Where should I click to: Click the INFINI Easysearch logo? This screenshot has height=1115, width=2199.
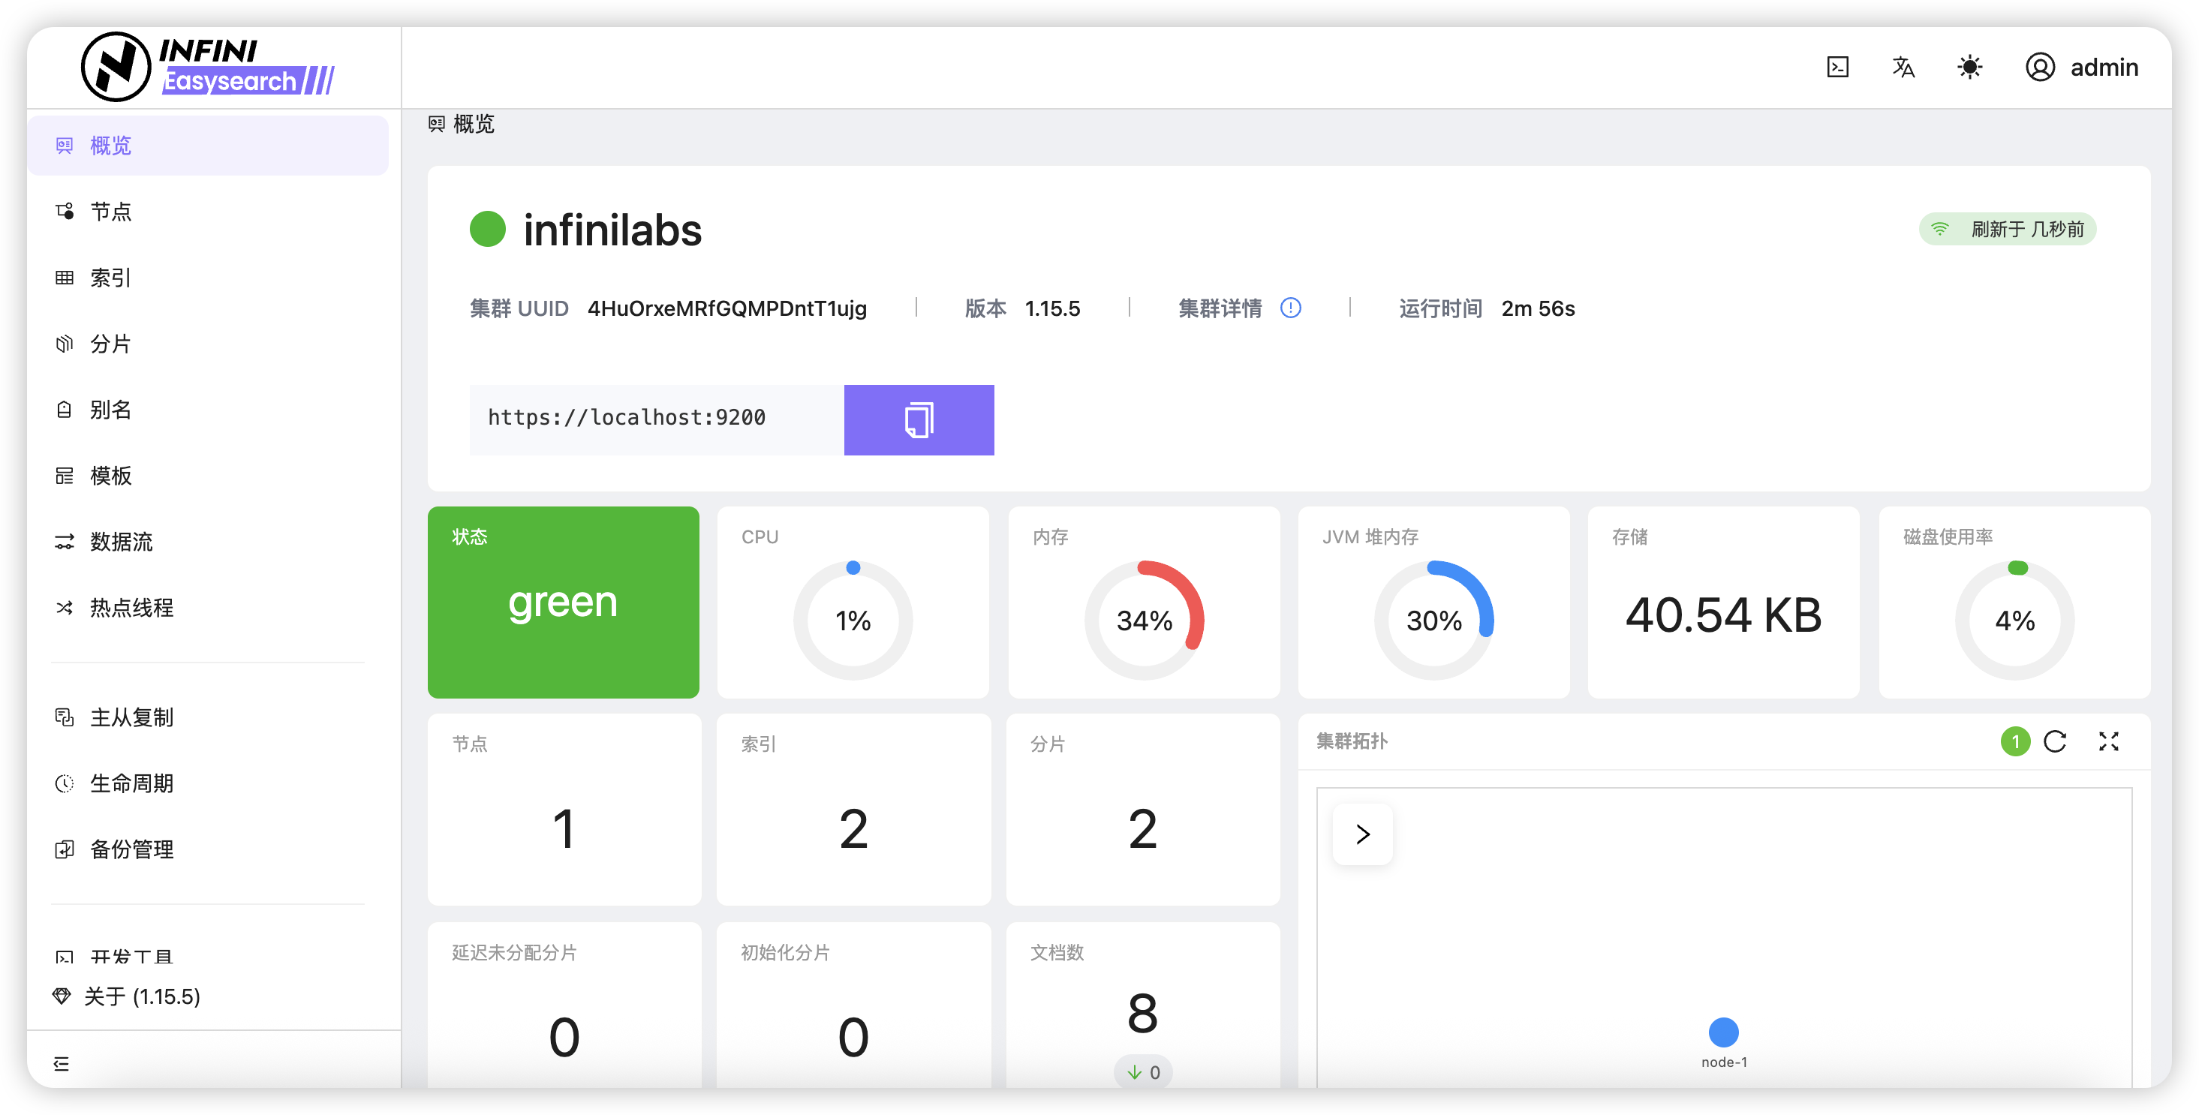click(207, 67)
